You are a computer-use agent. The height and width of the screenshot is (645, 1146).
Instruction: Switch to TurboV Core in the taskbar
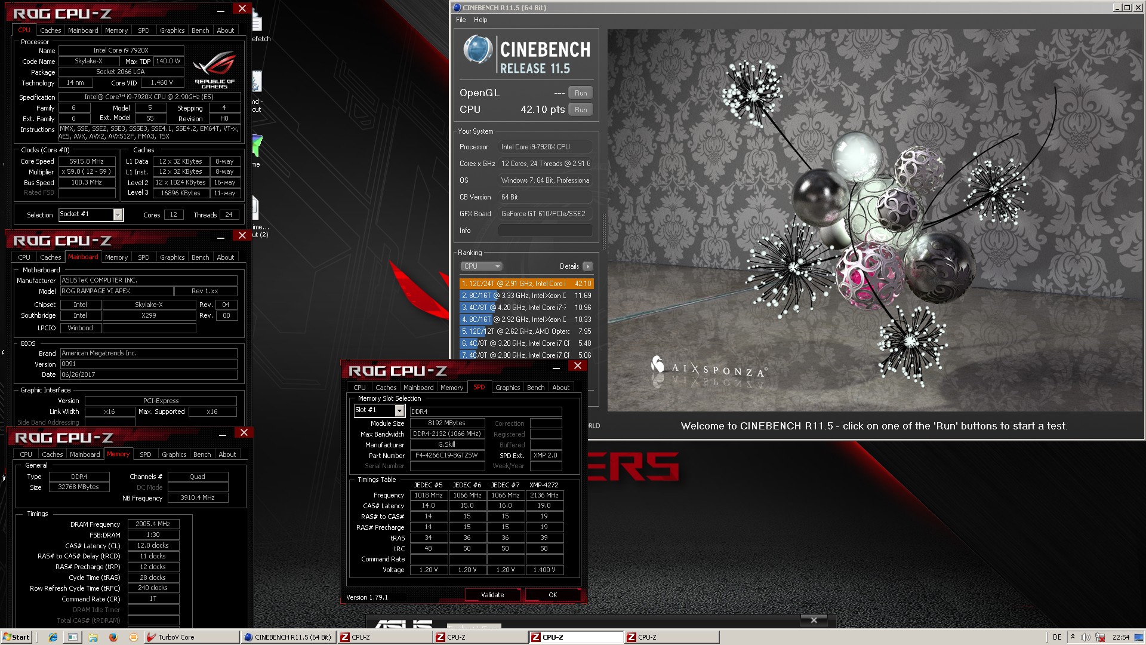(192, 637)
